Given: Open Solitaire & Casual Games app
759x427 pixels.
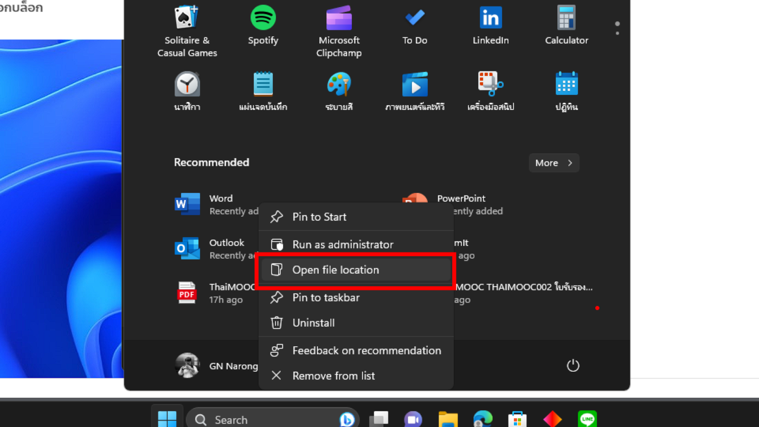Looking at the screenshot, I should pyautogui.click(x=187, y=31).
